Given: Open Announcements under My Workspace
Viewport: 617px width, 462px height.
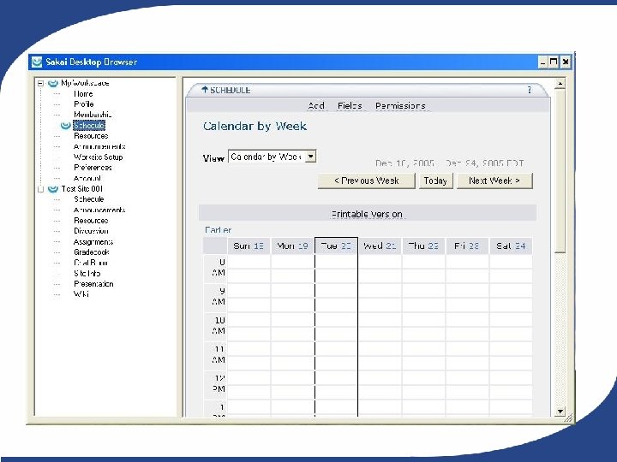Looking at the screenshot, I should (99, 146).
